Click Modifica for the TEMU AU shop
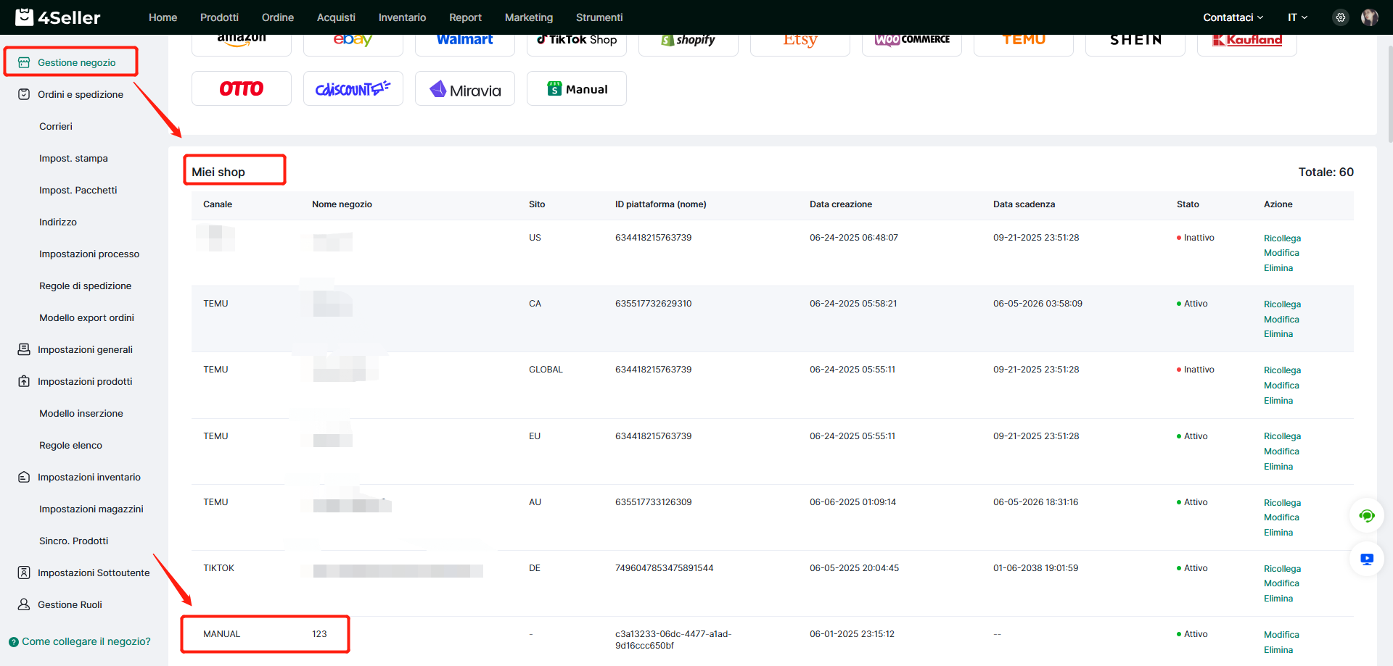 (1281, 517)
